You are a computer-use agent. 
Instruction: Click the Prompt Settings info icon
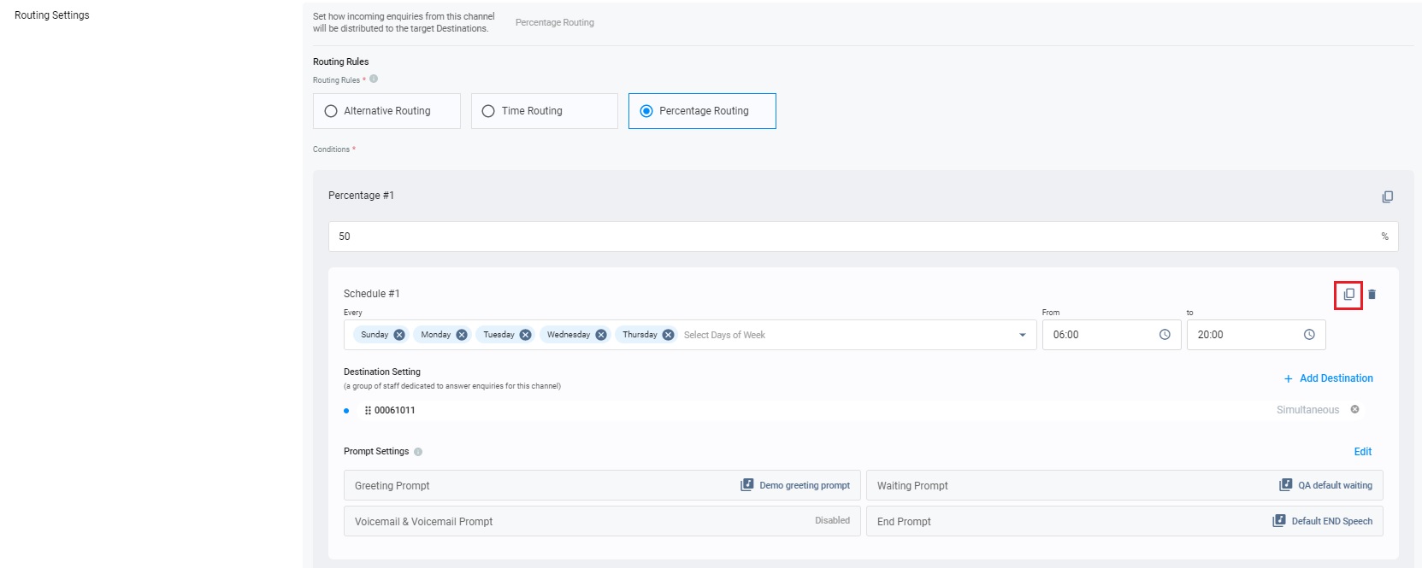pos(418,452)
